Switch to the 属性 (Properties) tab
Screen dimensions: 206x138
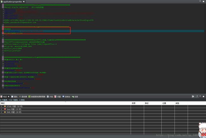click(14, 97)
